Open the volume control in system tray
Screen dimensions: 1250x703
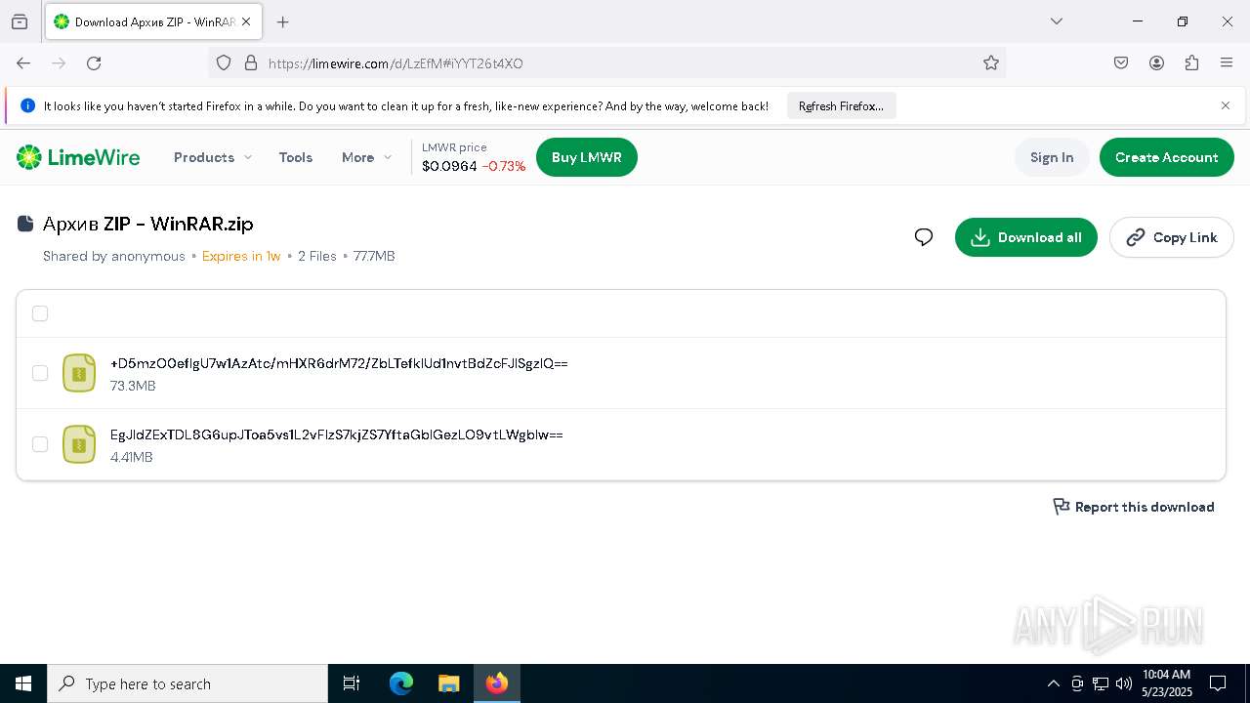pos(1123,683)
